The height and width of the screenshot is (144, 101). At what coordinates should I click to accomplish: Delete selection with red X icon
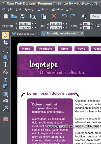(x=54, y=16)
